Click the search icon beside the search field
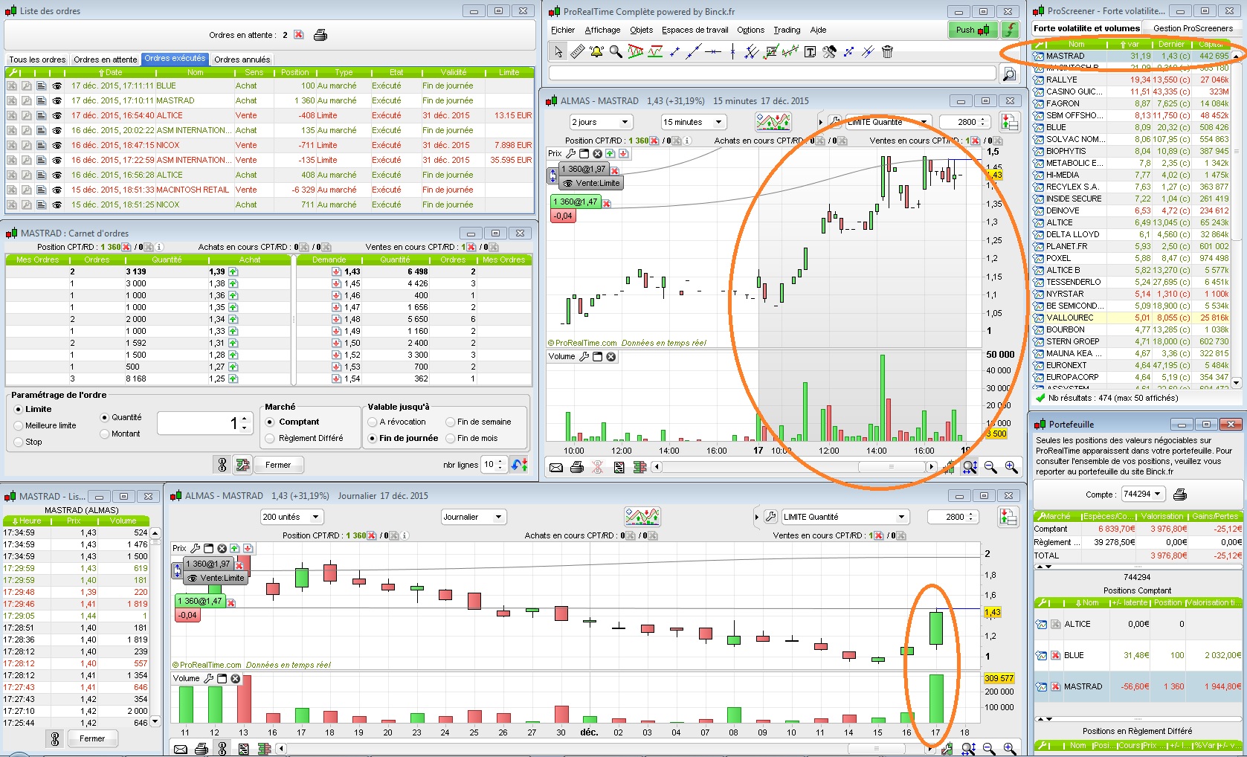1247x757 pixels. (1009, 74)
